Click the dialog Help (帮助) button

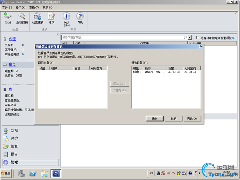pos(192,119)
